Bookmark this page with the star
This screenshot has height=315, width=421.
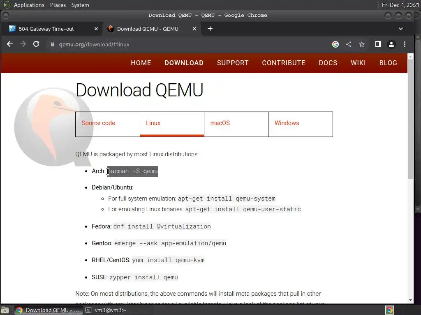362,44
